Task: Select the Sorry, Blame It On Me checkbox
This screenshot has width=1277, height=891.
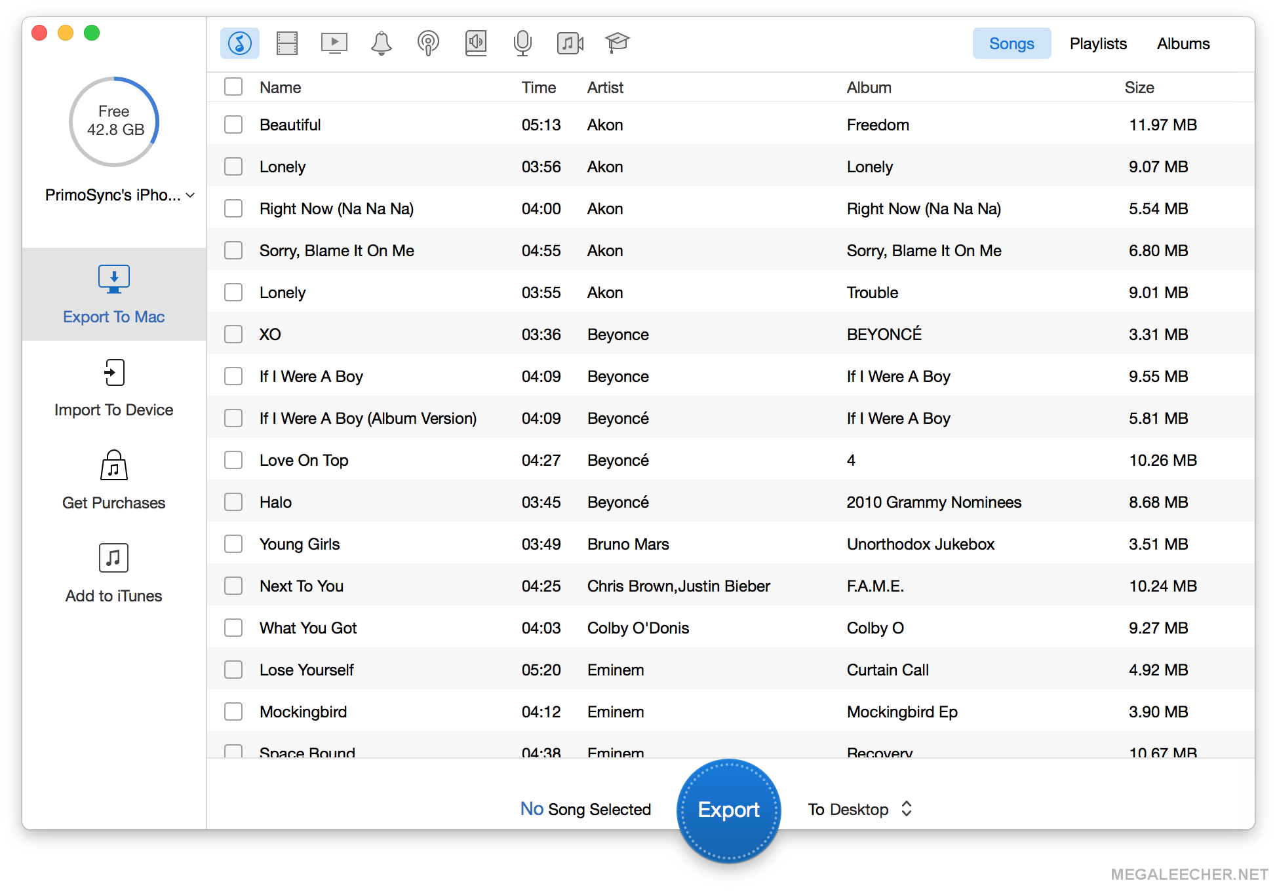Action: (233, 250)
